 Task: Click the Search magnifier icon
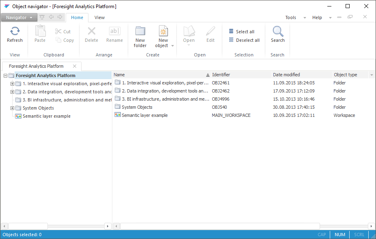(278, 31)
